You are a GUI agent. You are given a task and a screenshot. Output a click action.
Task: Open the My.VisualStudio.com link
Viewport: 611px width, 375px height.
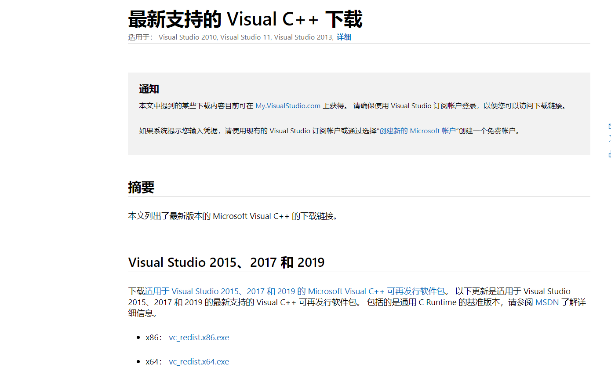288,106
